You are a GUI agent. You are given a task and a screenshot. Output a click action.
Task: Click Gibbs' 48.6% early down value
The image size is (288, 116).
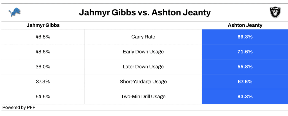coord(43,52)
